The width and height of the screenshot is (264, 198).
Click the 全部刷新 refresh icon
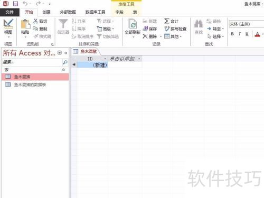coord(133,24)
